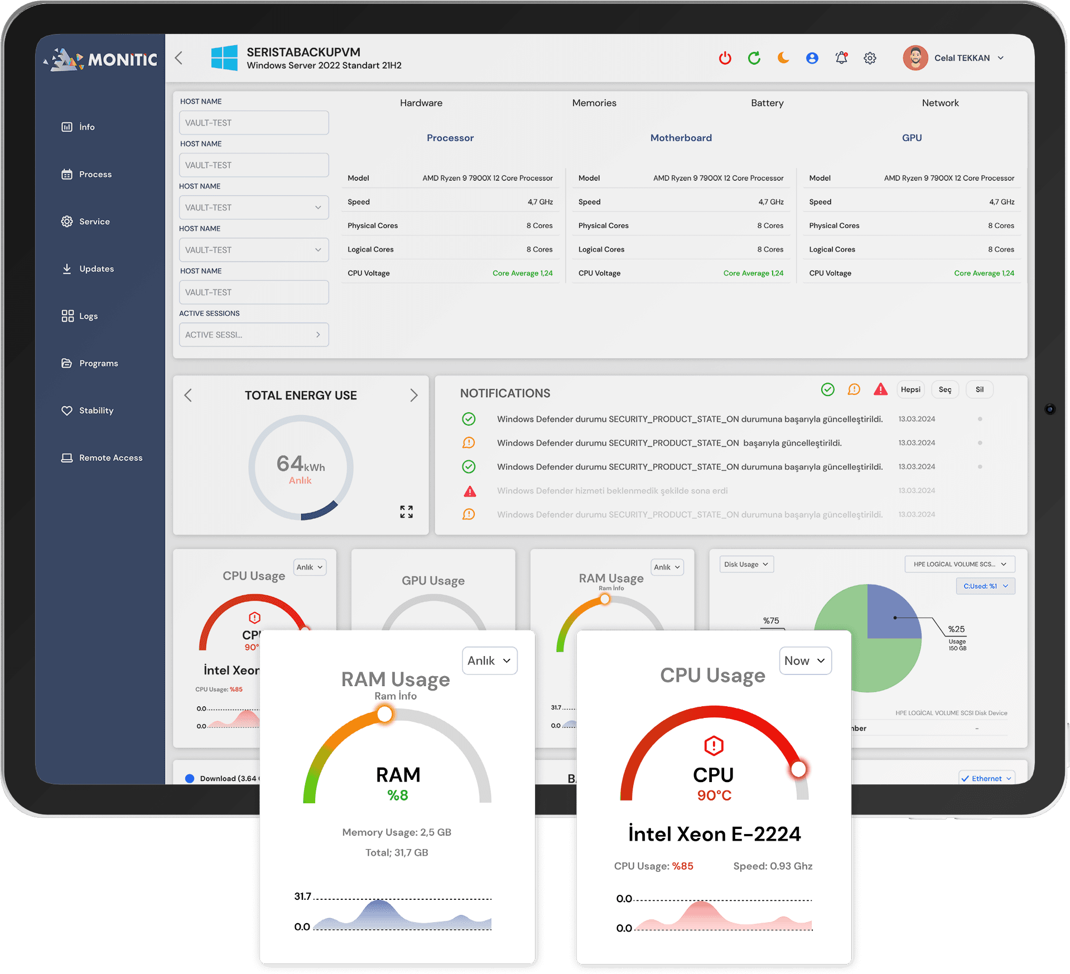Click the VAULT-TEST host name field
Screen dimensions: 1070x974
254,122
